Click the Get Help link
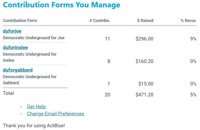Viewport: 200px width, 130px height. 36,107
